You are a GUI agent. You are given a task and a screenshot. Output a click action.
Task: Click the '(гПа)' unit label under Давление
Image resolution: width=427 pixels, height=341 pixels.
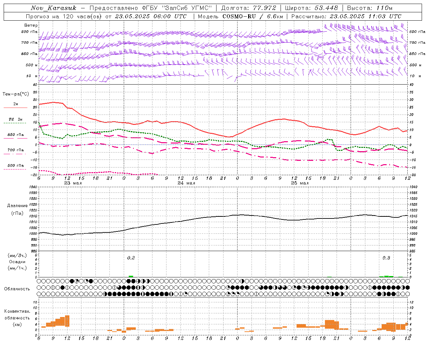[17, 213]
